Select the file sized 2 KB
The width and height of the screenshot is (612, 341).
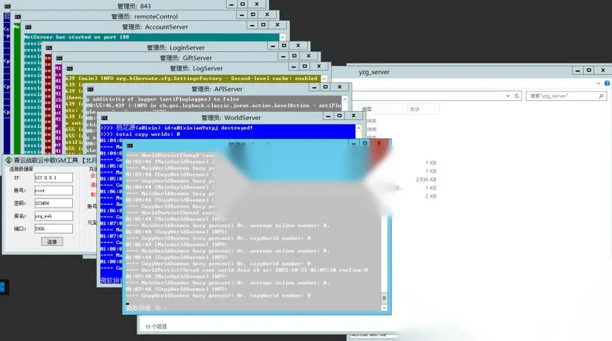coord(430,197)
